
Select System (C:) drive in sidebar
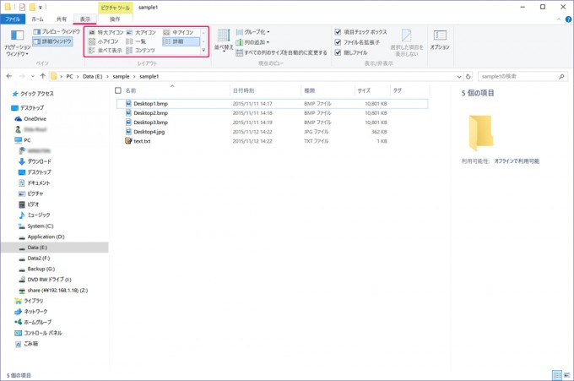pyautogui.click(x=35, y=226)
